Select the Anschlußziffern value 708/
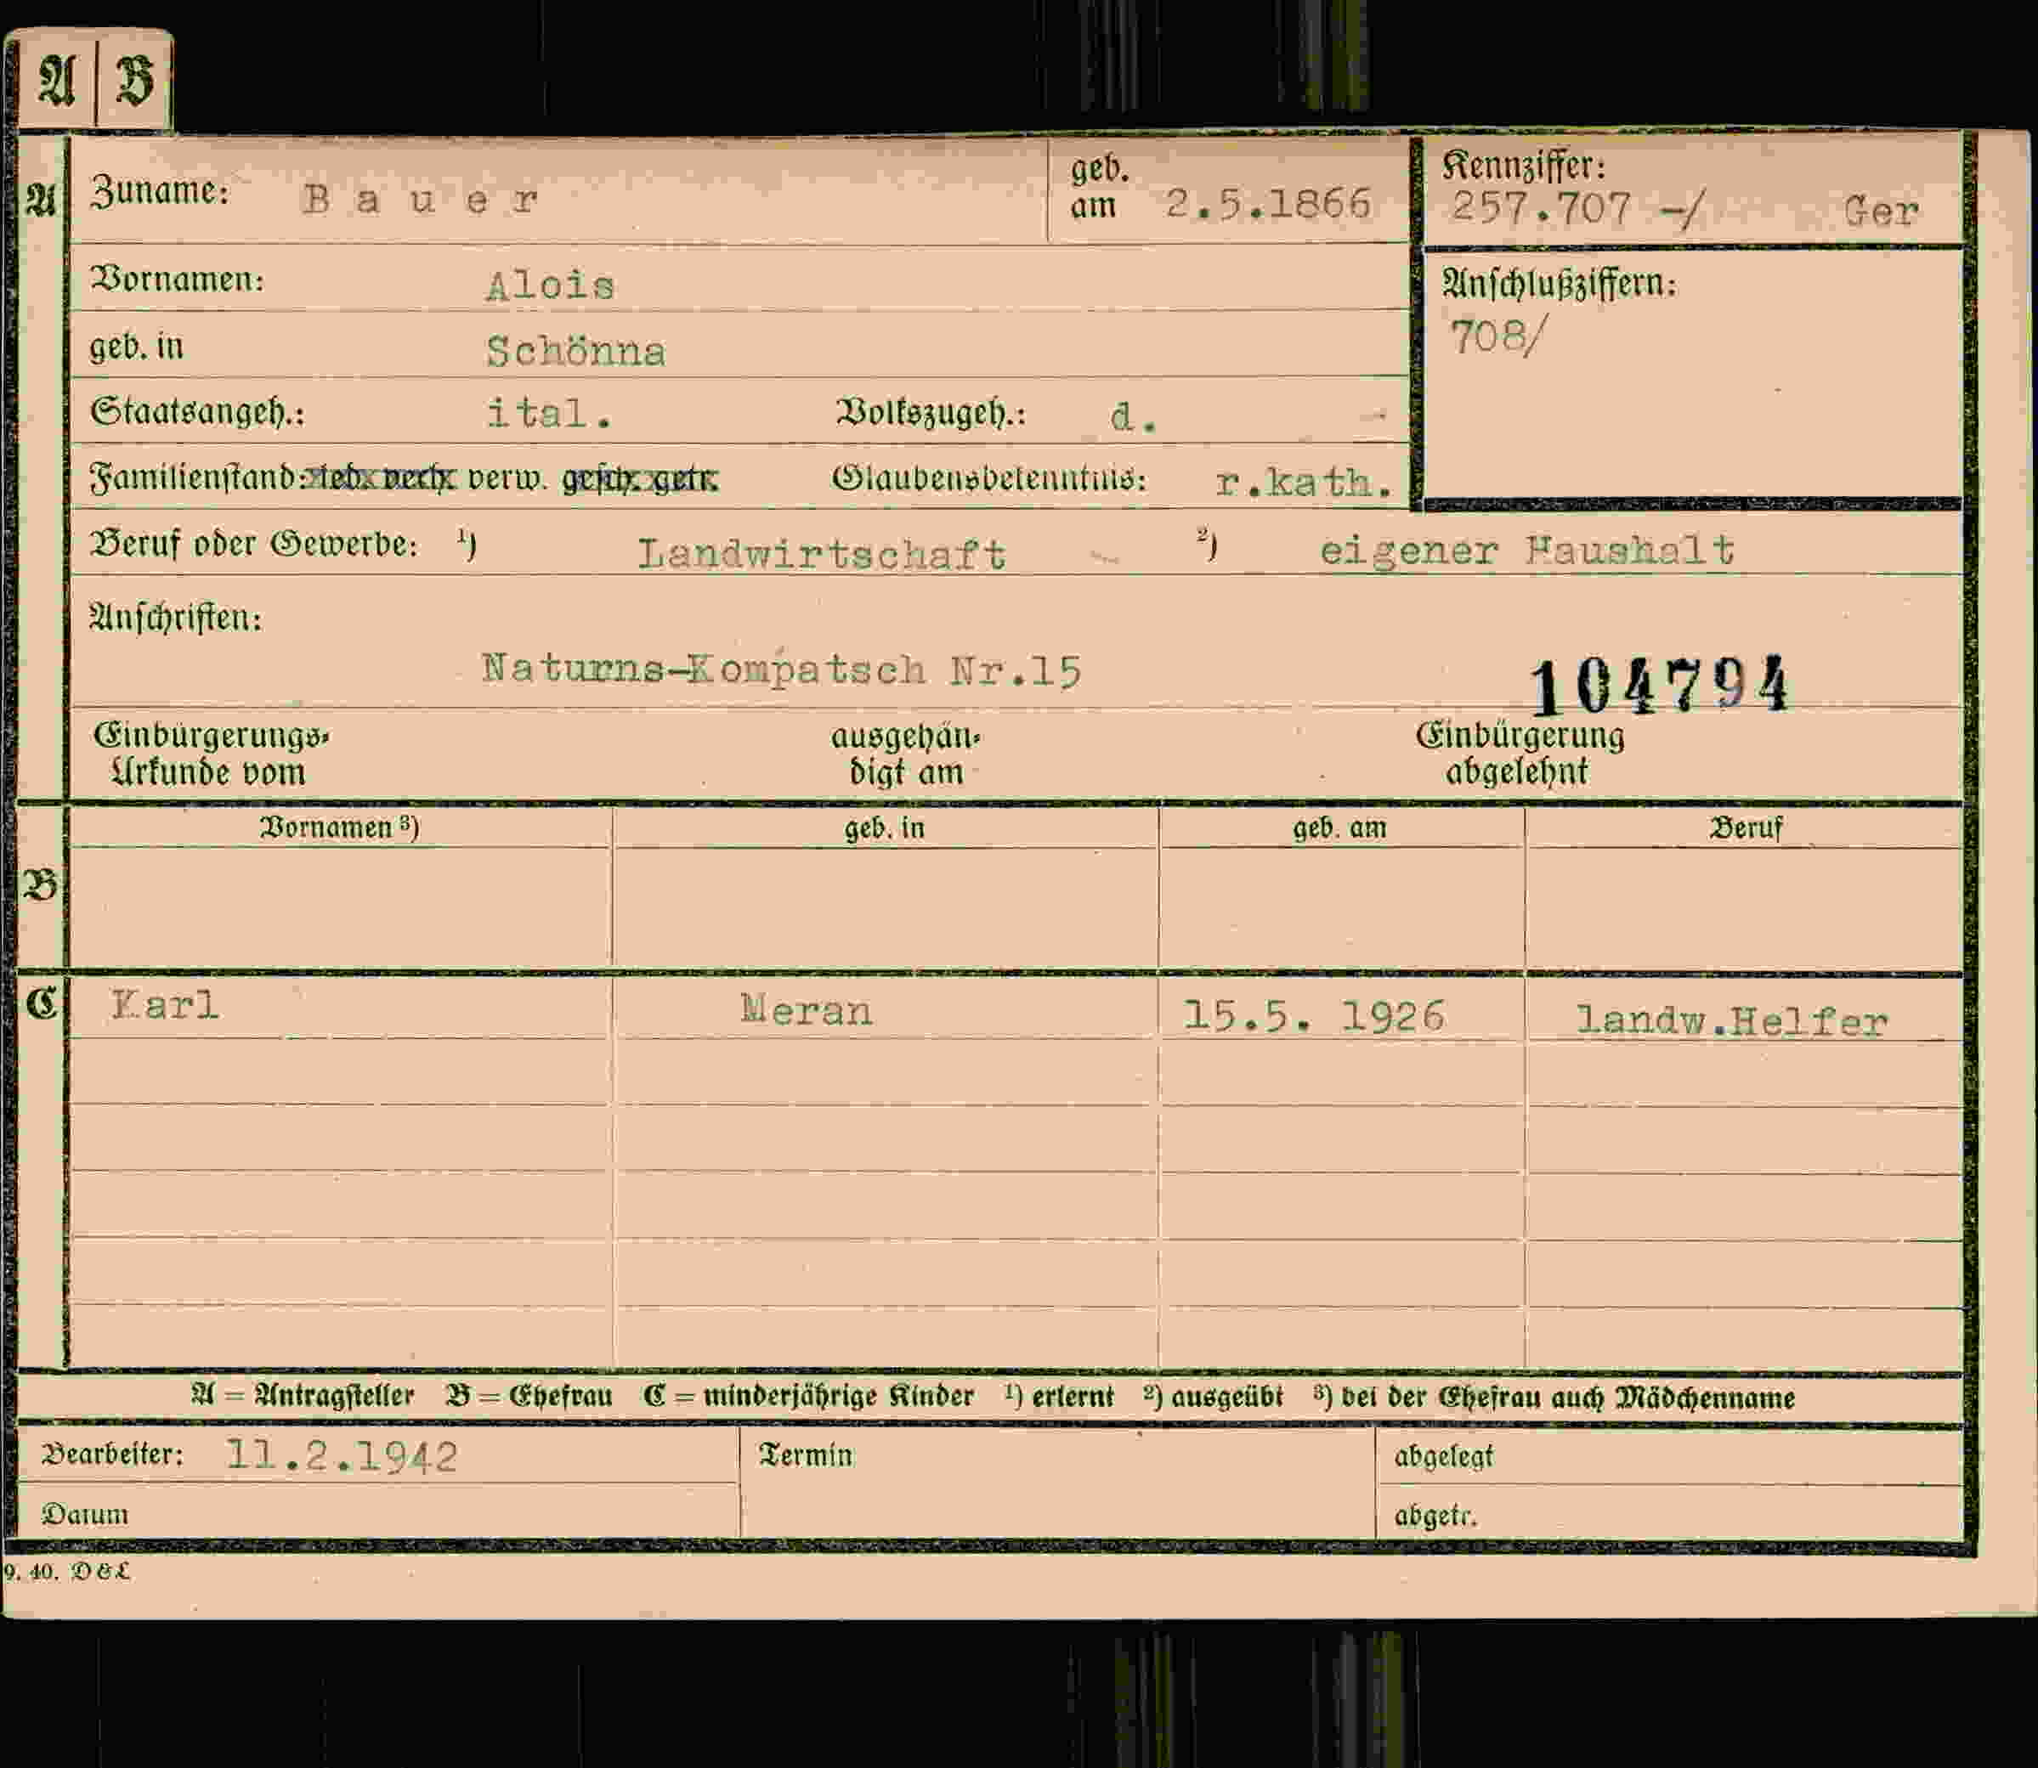 click(1497, 337)
